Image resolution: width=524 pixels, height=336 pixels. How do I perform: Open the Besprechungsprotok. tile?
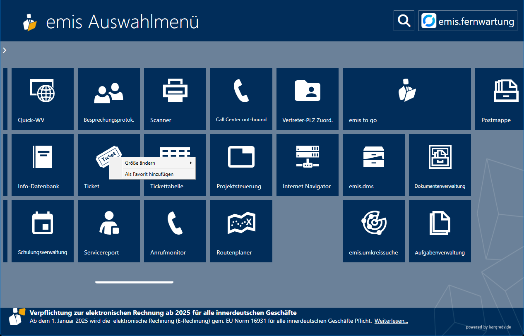coord(109,99)
